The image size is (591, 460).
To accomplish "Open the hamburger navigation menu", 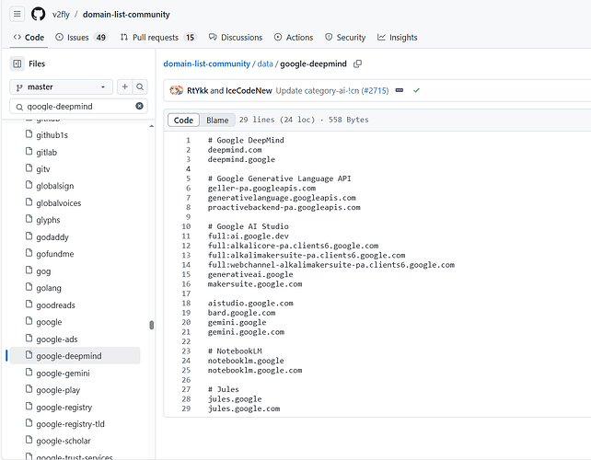I will point(17,15).
